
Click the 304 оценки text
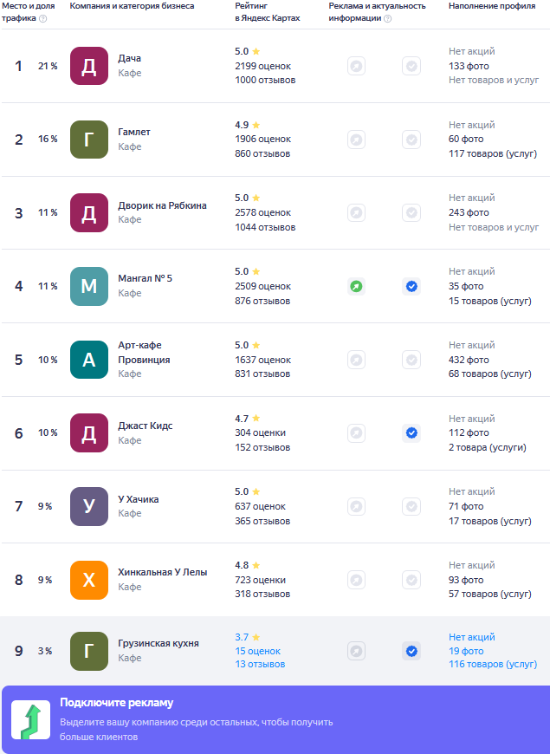(260, 432)
